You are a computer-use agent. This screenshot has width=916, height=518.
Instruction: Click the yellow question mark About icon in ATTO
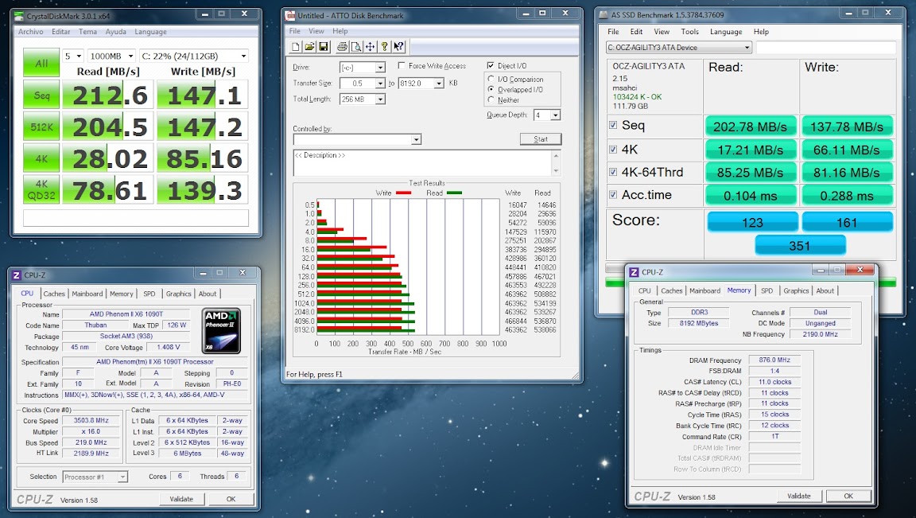384,47
